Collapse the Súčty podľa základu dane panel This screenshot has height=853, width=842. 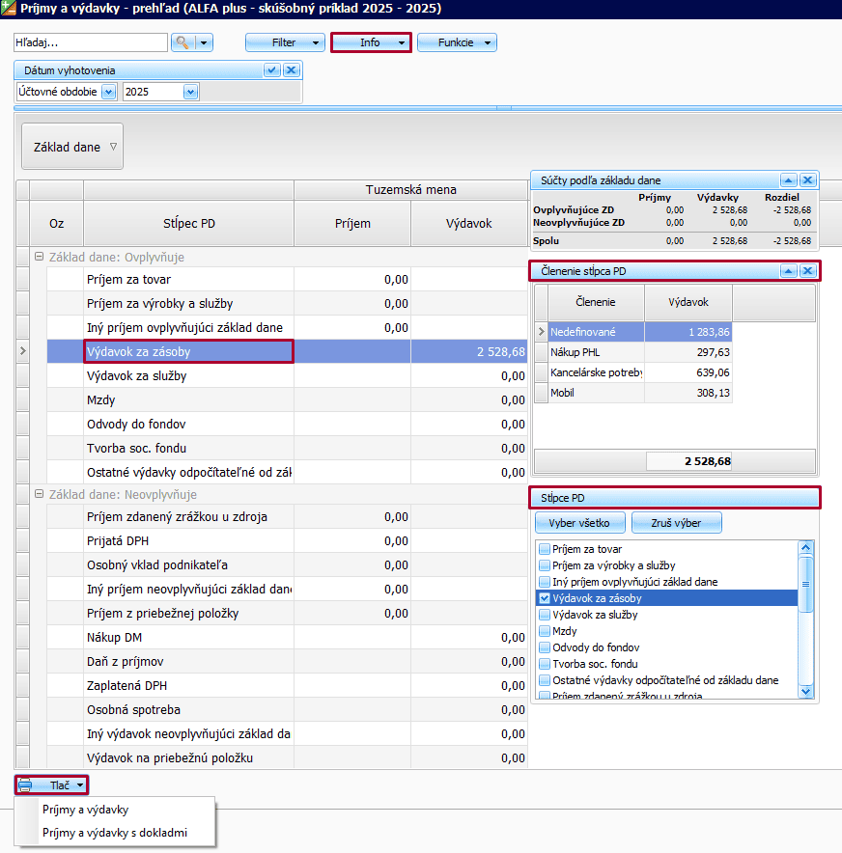[x=789, y=180]
